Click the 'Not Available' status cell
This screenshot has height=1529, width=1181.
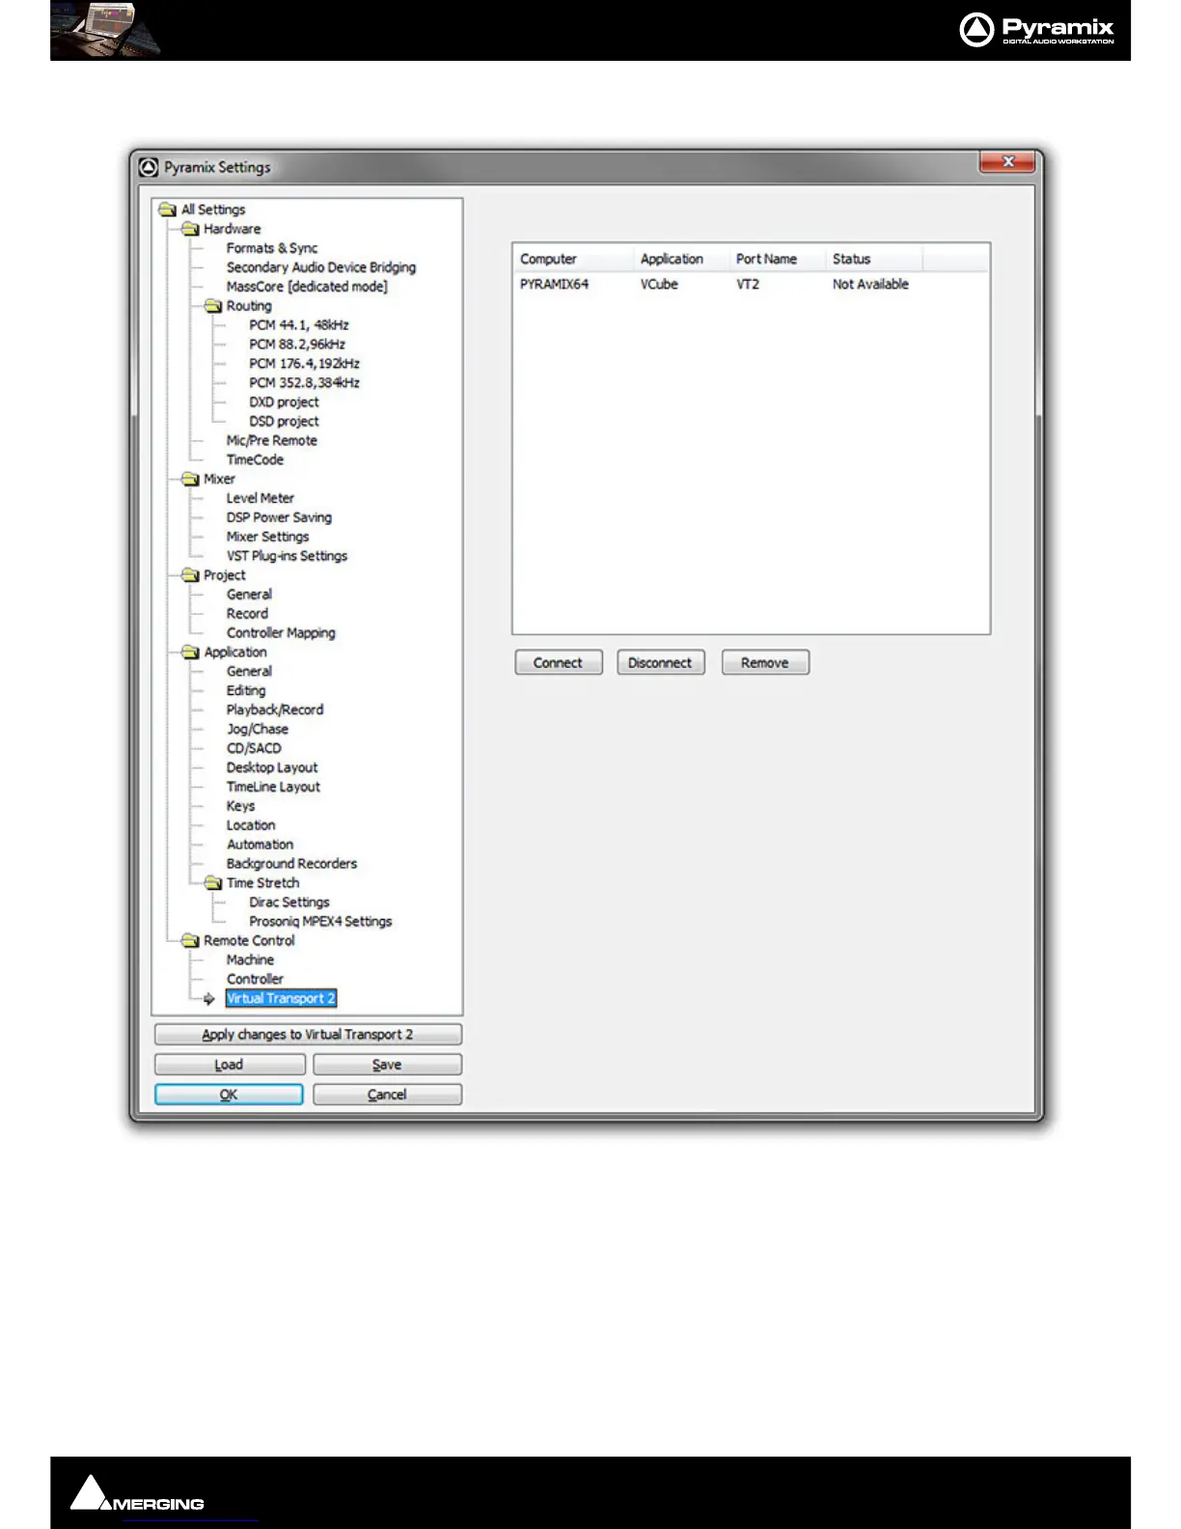870,284
